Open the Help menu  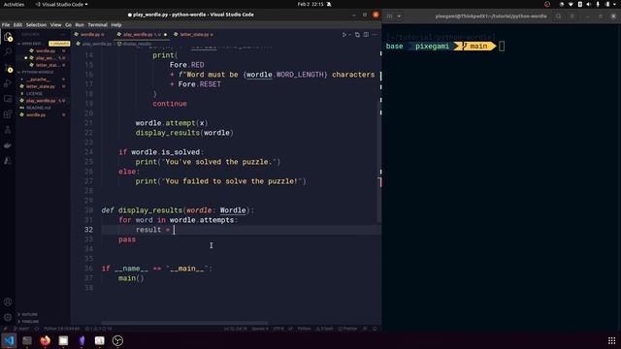(116, 24)
